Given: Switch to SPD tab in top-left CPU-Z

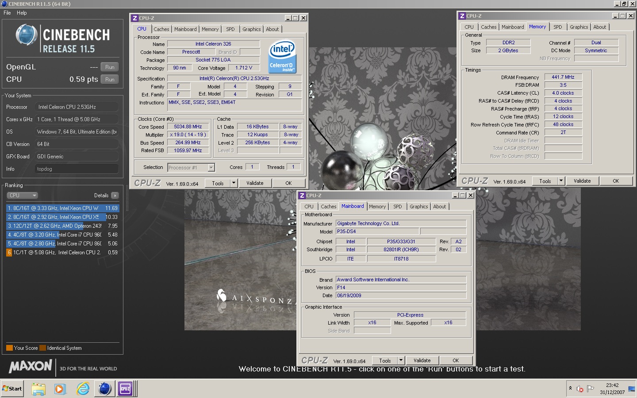Looking at the screenshot, I should tap(230, 29).
